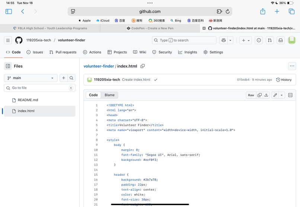View file History
Screen dimensions: 300x207
coord(284,80)
